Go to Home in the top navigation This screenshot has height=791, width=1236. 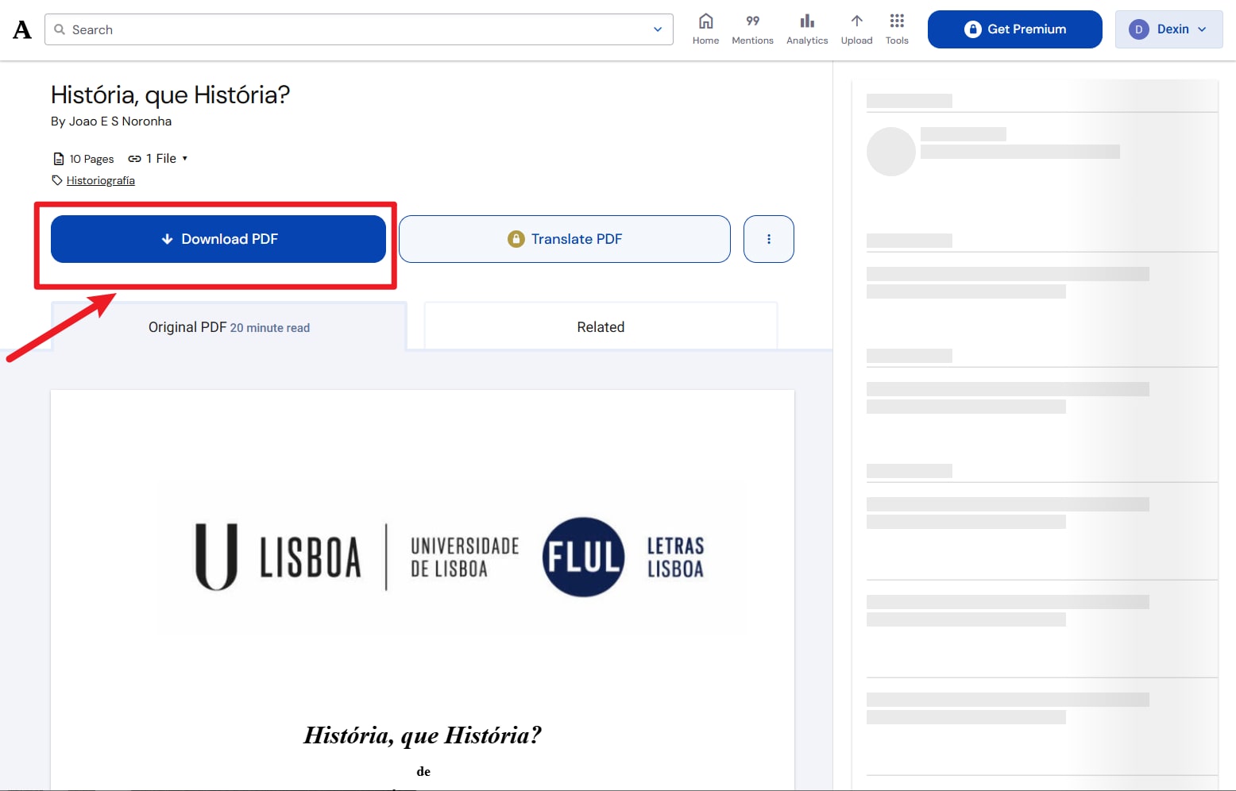coord(705,29)
